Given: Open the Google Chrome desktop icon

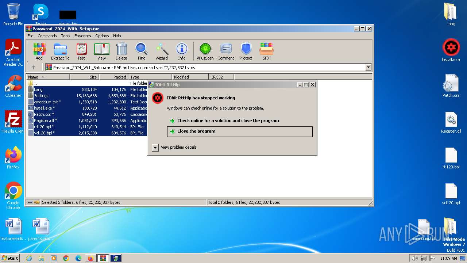Looking at the screenshot, I should coord(13,195).
